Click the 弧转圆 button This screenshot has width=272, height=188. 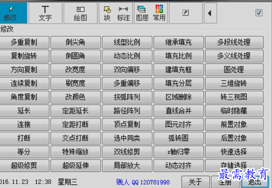tap(178, 138)
